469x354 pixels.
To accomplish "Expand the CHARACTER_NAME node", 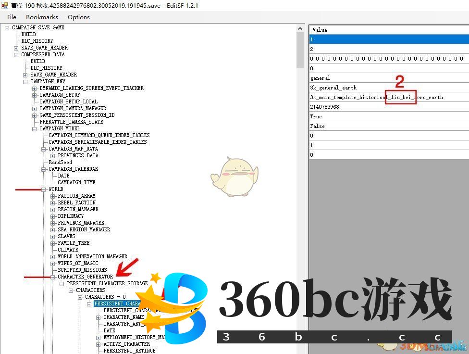I will pyautogui.click(x=99, y=317).
